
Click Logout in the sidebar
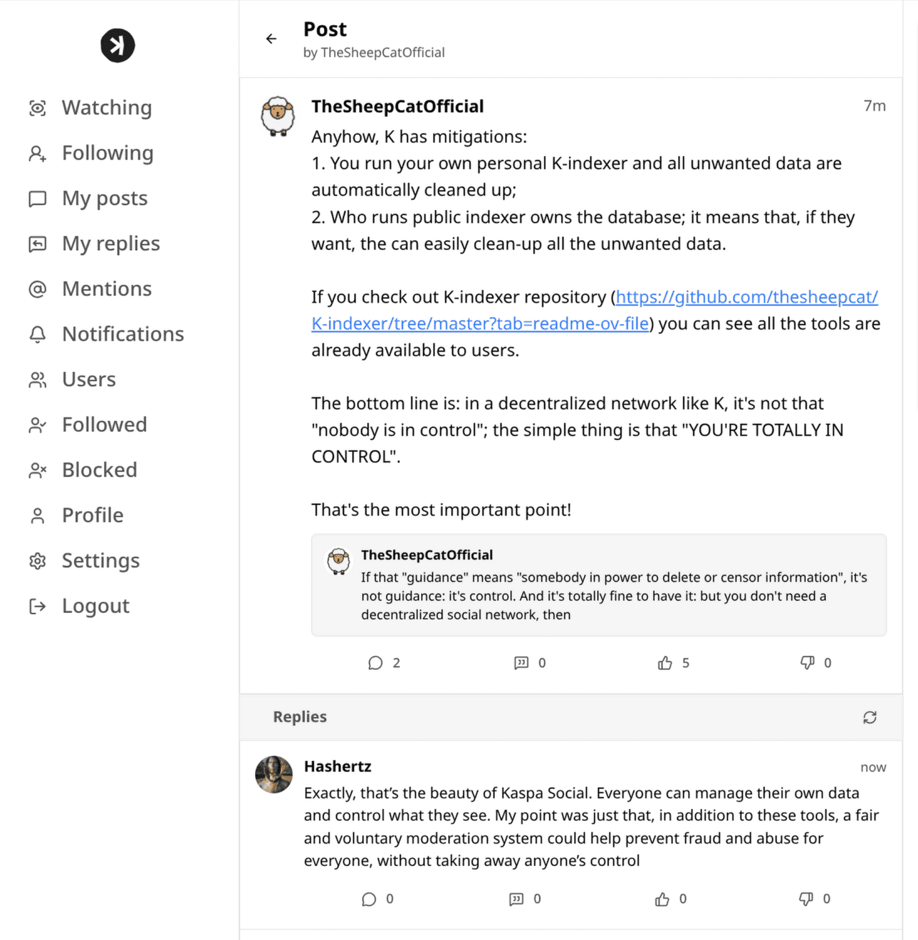(x=95, y=606)
